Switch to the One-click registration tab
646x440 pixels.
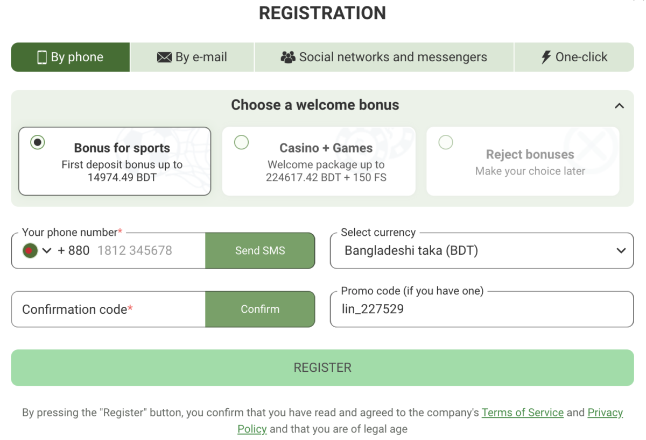(574, 56)
